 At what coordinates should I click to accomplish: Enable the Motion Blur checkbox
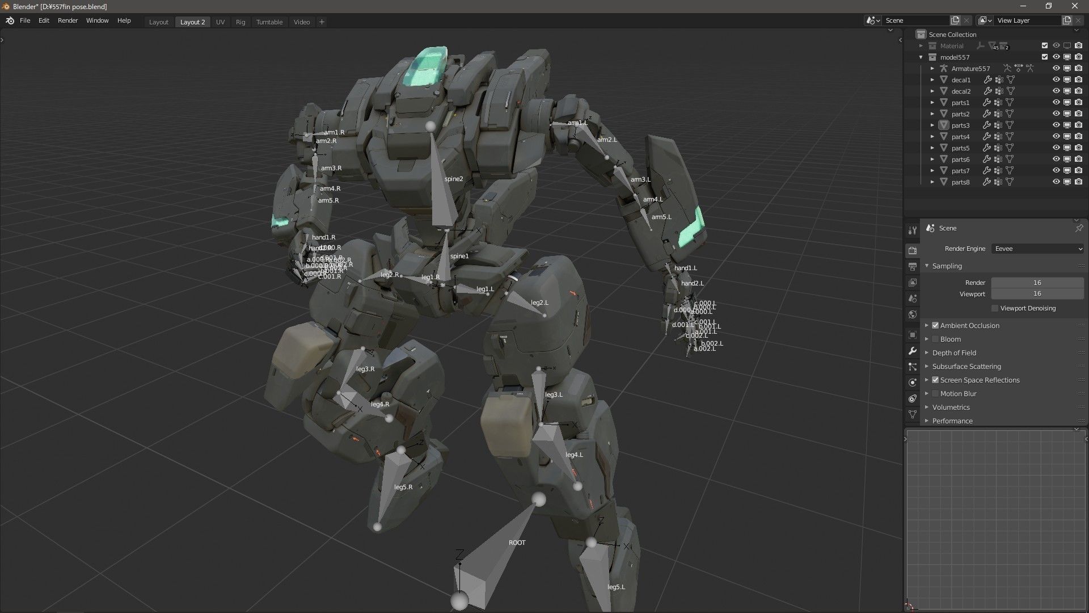(x=935, y=393)
